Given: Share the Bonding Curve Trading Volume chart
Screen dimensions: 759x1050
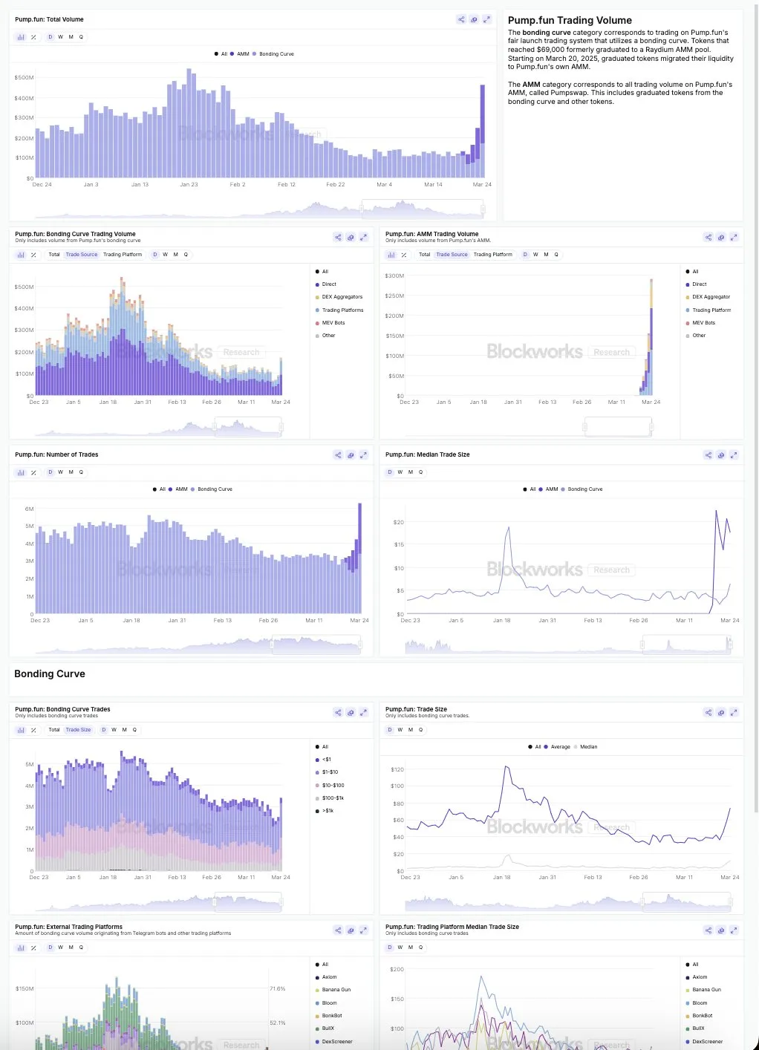Looking at the screenshot, I should tap(338, 238).
